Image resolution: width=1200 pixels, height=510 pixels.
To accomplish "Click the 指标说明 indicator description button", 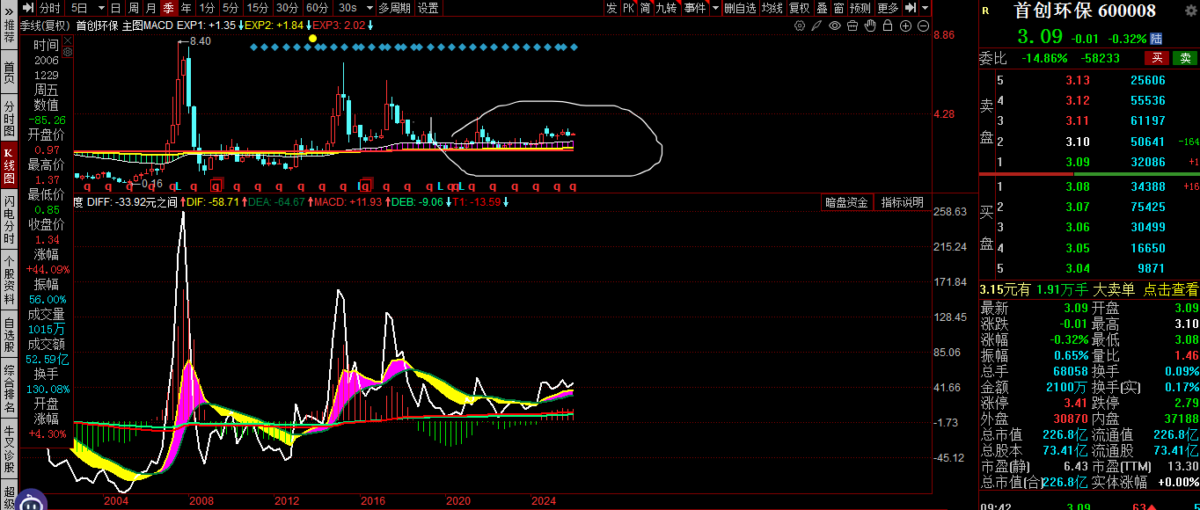I will [903, 202].
